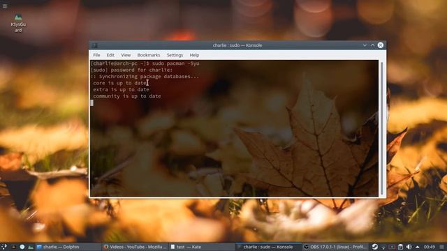This screenshot has width=447, height=251.
Task: Open the panel settings hamburger icon
Action: 442,247
